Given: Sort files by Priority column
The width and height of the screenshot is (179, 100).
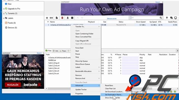Looking at the screenshot, I should [143, 54].
